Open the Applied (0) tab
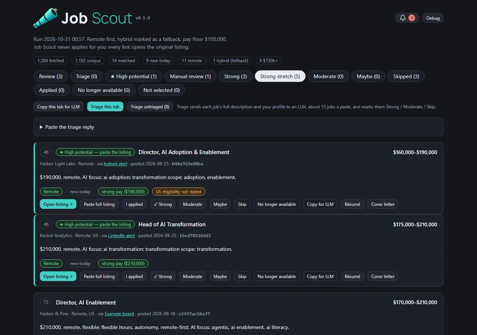 point(52,90)
